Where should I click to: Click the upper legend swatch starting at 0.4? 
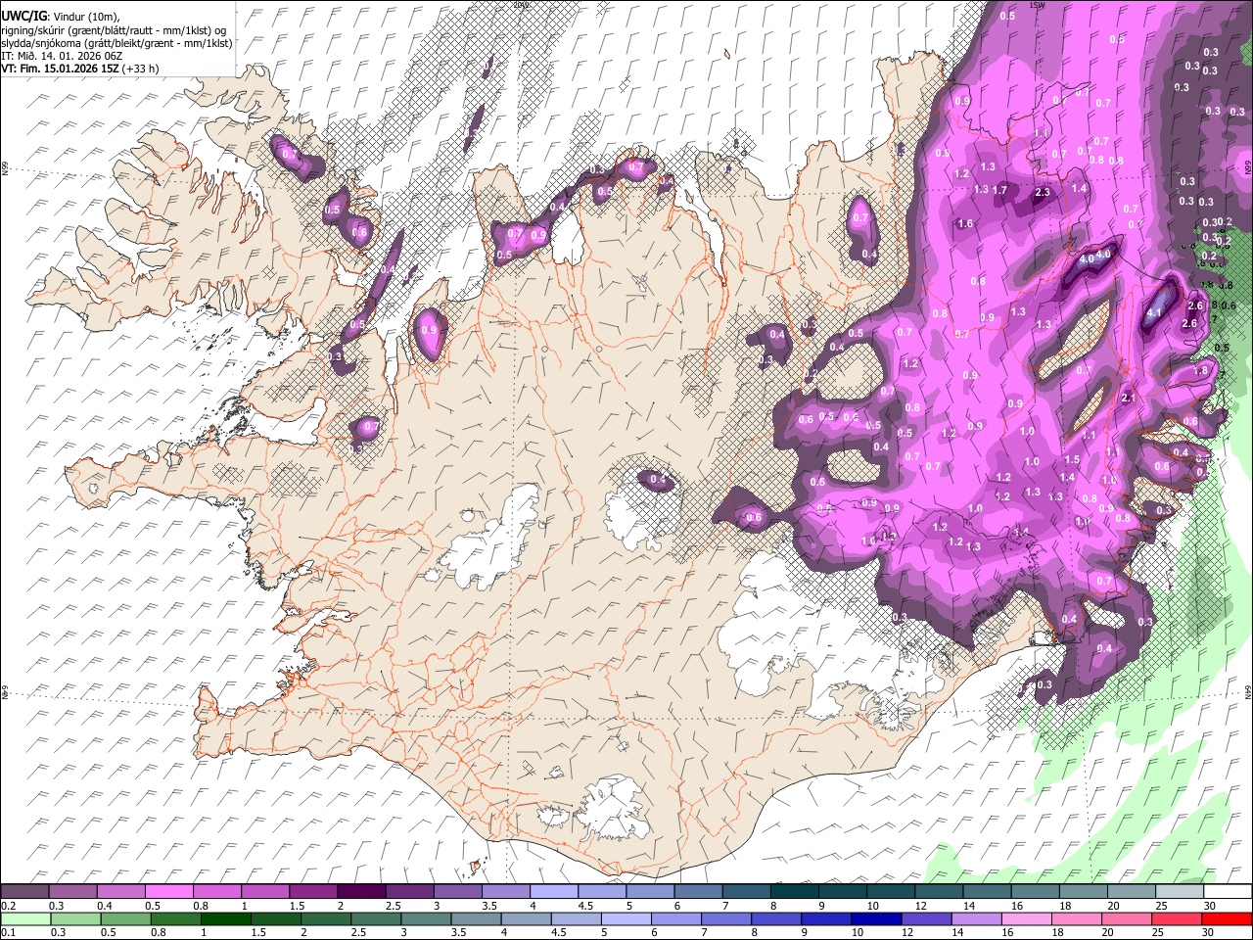(120, 892)
